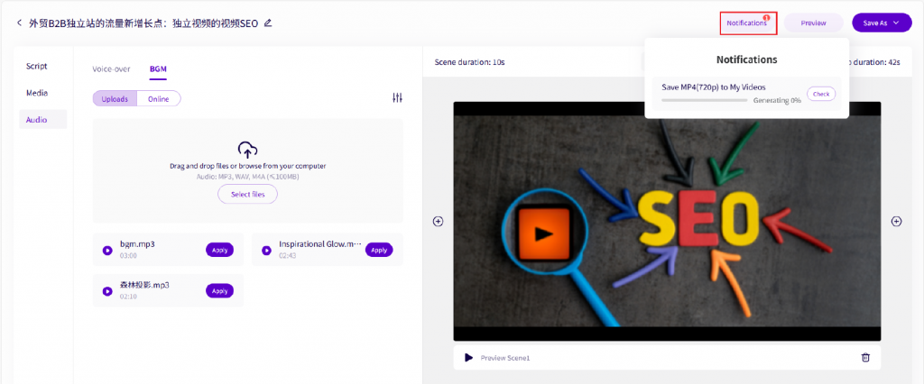
Task: Click the Select files button
Action: [x=247, y=194]
